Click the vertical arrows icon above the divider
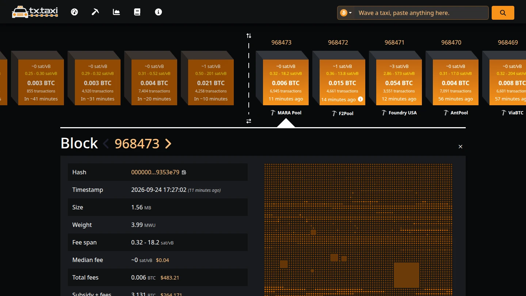This screenshot has width=526, height=296. pos(249,35)
